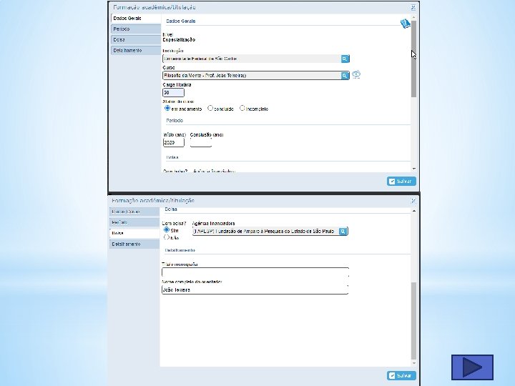
Task: Click the Instituição input field
Action: coord(252,59)
